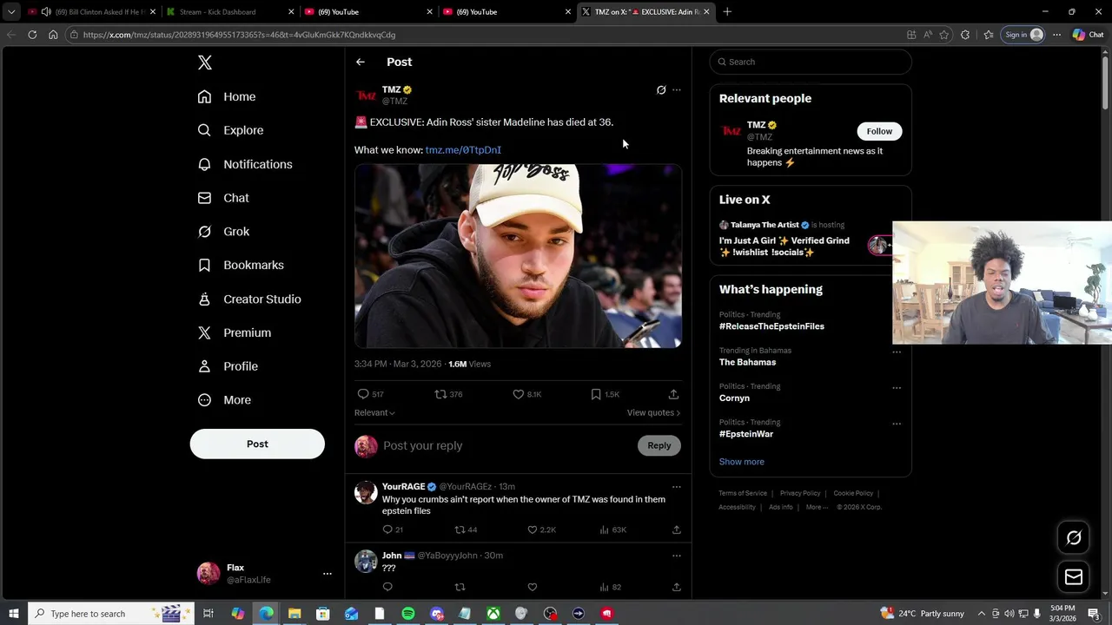Open account menu dots next to Flax
Screen dimensions: 1112x625
(327, 574)
